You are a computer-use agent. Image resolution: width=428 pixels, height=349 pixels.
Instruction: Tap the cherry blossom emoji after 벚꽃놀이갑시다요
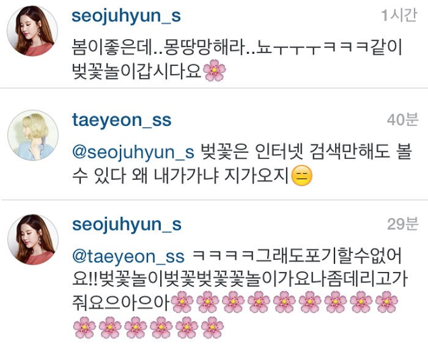pos(214,70)
